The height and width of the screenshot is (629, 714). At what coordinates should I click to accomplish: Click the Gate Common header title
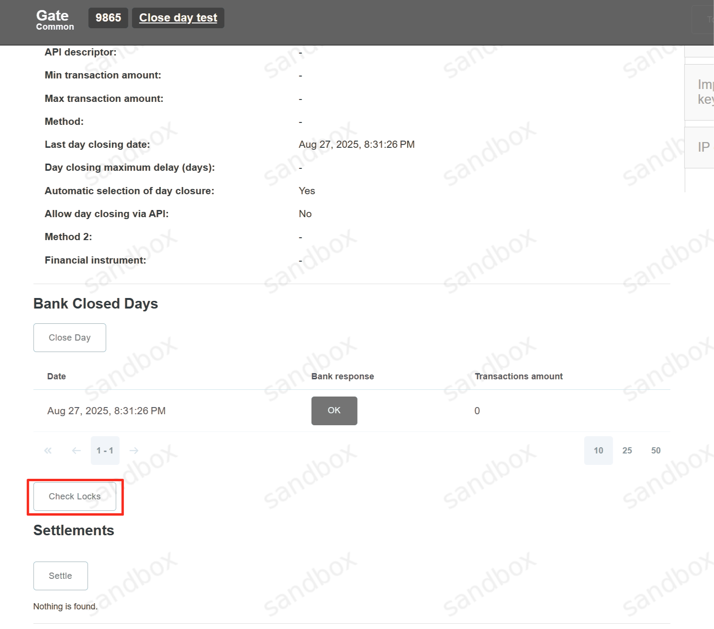pos(55,20)
